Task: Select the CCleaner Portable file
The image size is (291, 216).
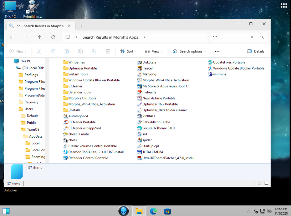Action: [x=82, y=122]
